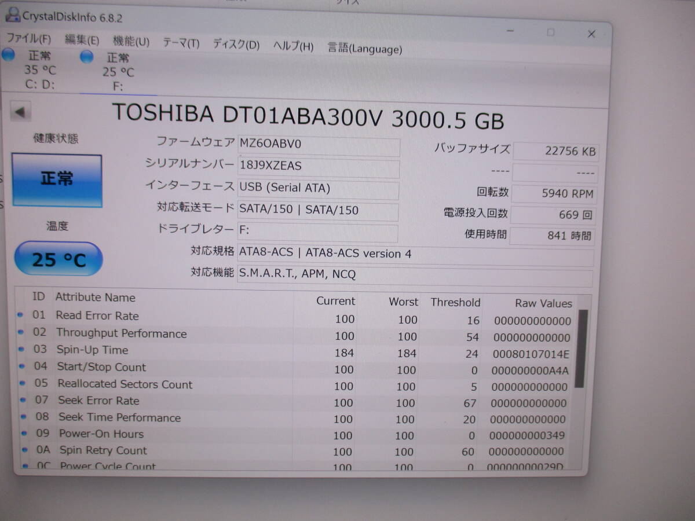
Task: Click the SMART attribute list scrollbar thumb
Action: 582,348
